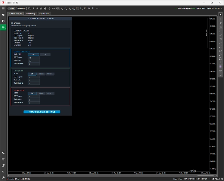Set Long Side mode to Off

click(x=32, y=74)
